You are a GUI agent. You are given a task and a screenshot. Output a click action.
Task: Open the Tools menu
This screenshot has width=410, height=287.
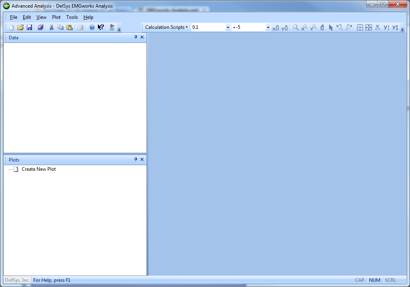pos(72,17)
